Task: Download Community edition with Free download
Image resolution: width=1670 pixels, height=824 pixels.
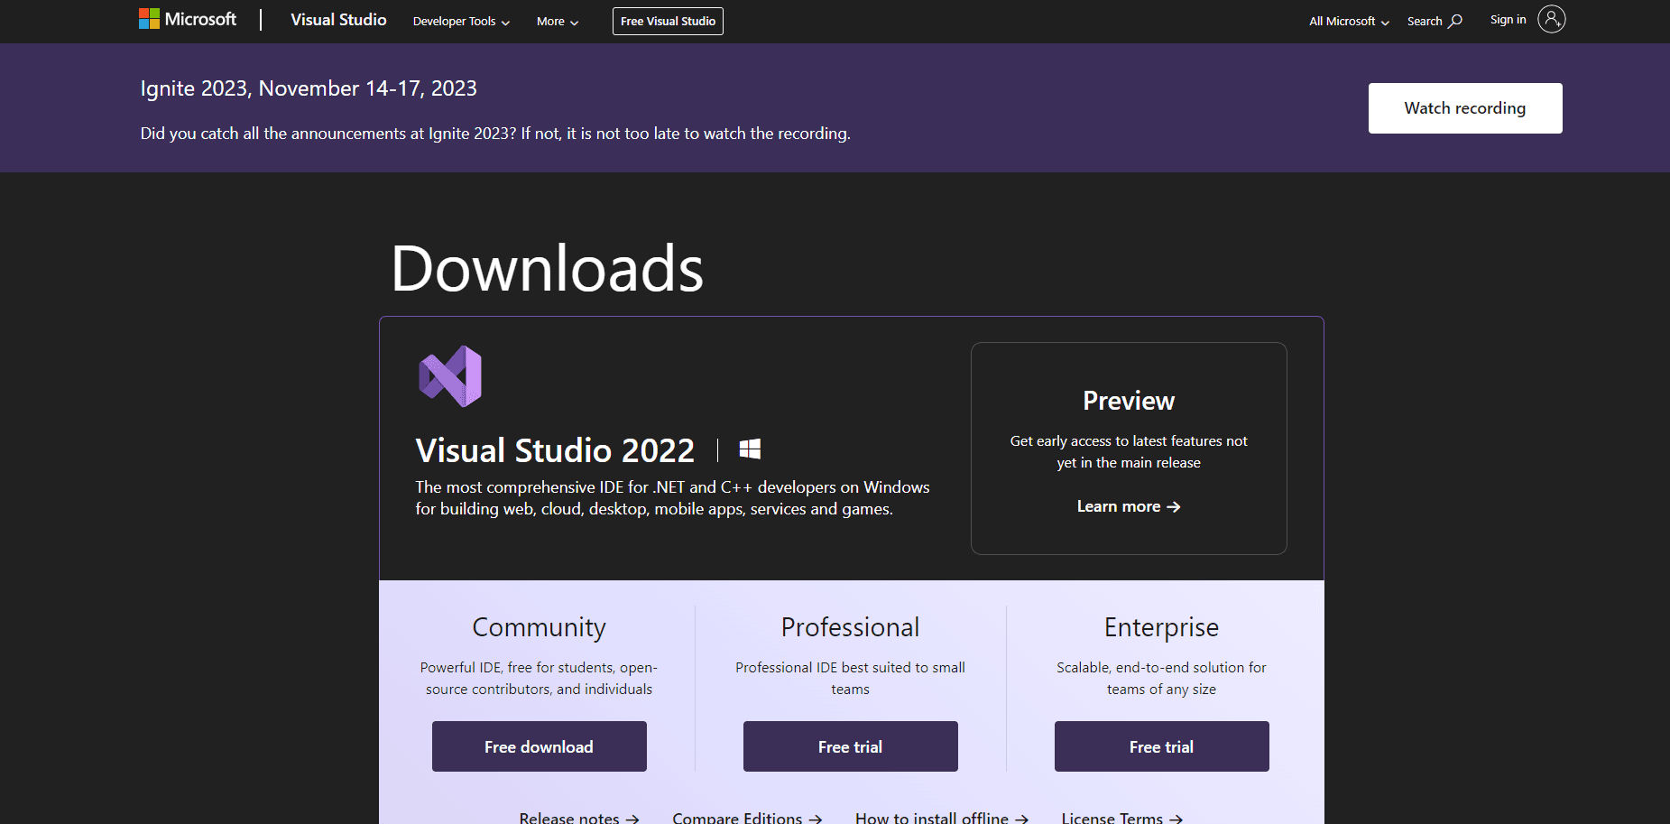Action: point(539,746)
